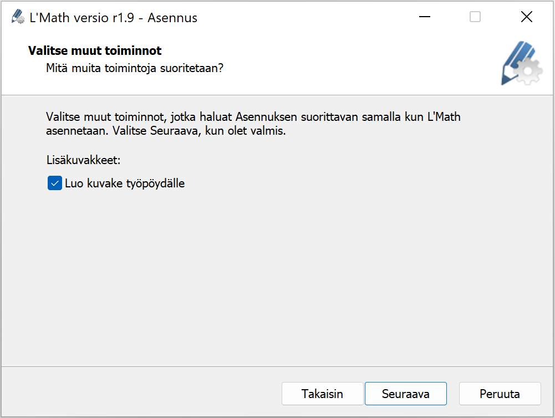Click the "L'Math versio r1.9 - Asennus" title text
The image size is (555, 418).
coord(113,18)
